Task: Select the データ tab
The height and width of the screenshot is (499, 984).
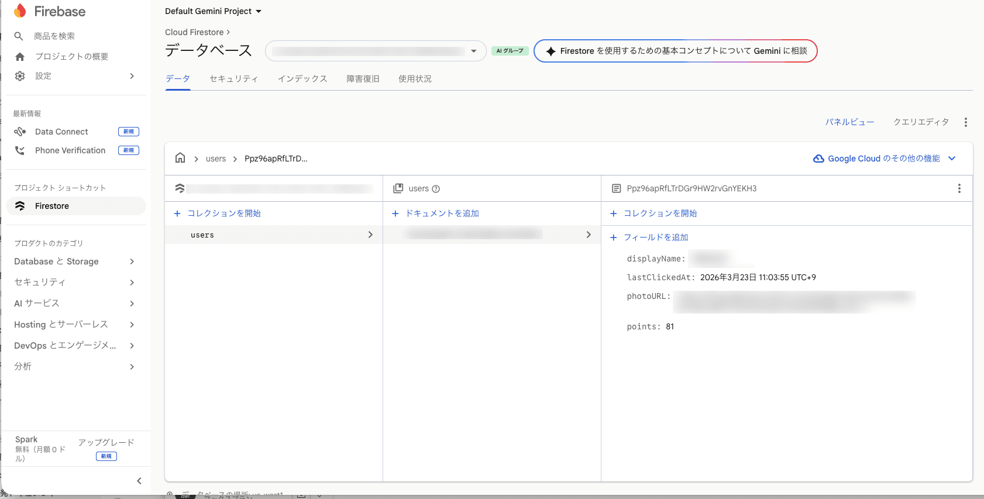Action: pyautogui.click(x=178, y=79)
